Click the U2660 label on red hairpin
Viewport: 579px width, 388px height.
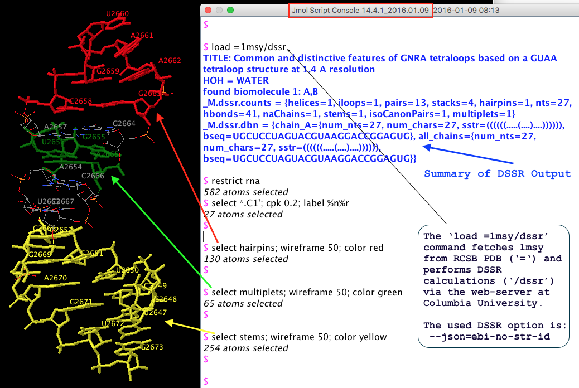(x=118, y=14)
